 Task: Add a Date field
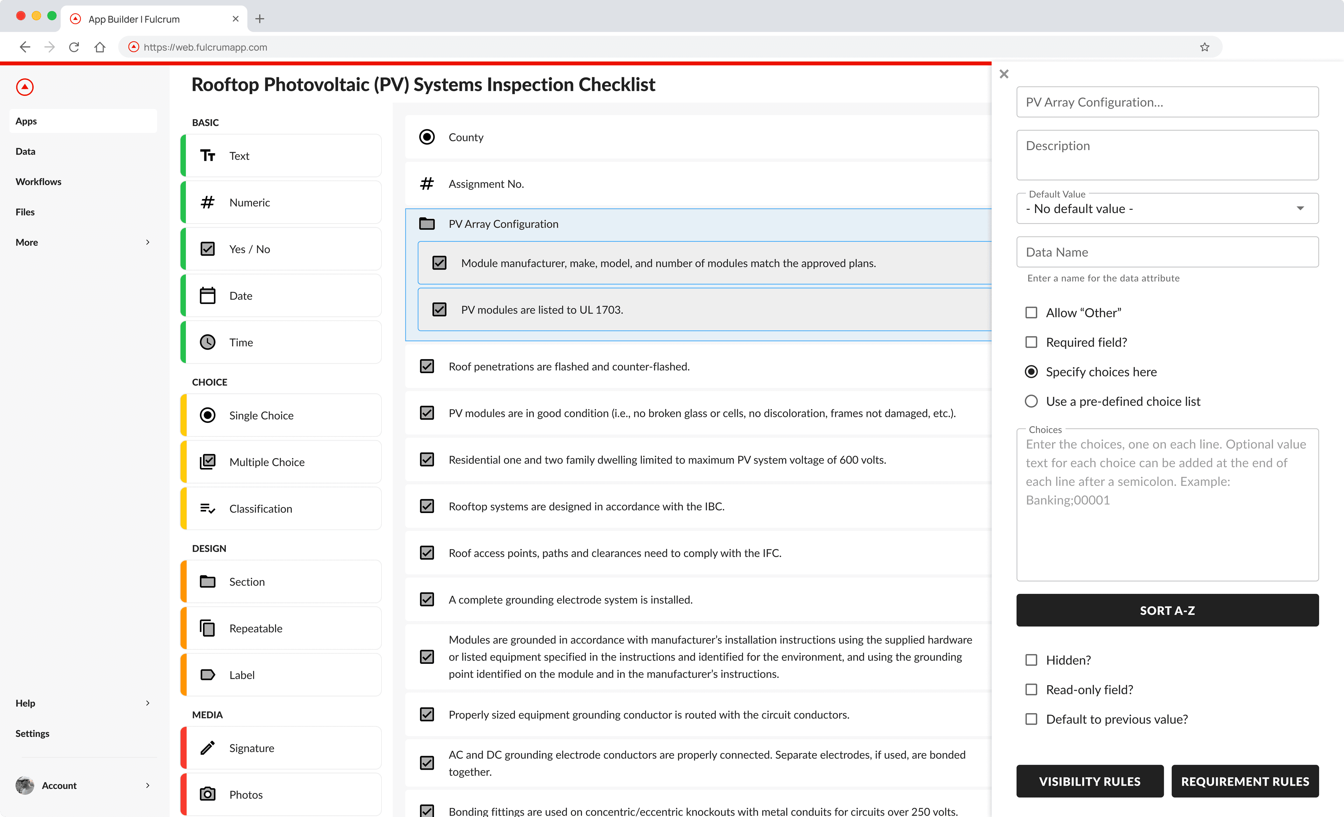pos(280,295)
